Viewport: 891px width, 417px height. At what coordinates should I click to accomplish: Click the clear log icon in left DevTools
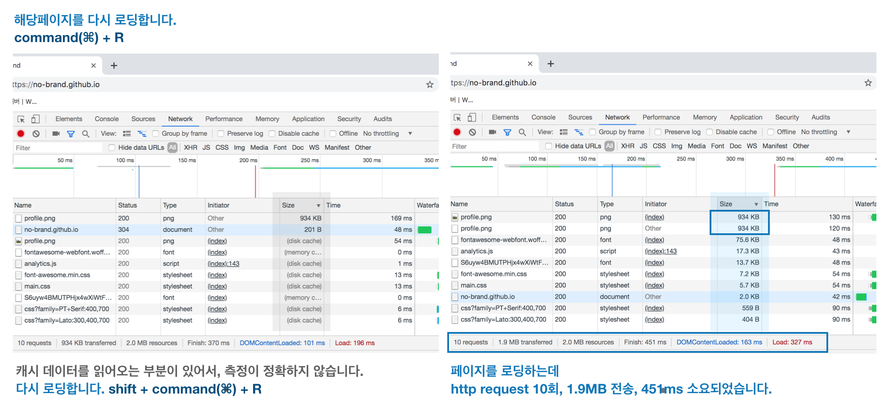(36, 134)
